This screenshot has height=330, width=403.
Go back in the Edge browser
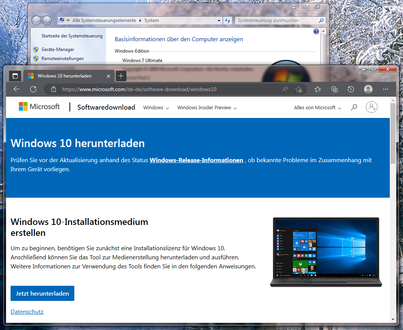pos(17,89)
